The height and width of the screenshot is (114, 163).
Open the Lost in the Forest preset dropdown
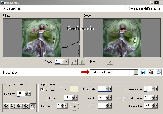pyautogui.click(x=136, y=72)
